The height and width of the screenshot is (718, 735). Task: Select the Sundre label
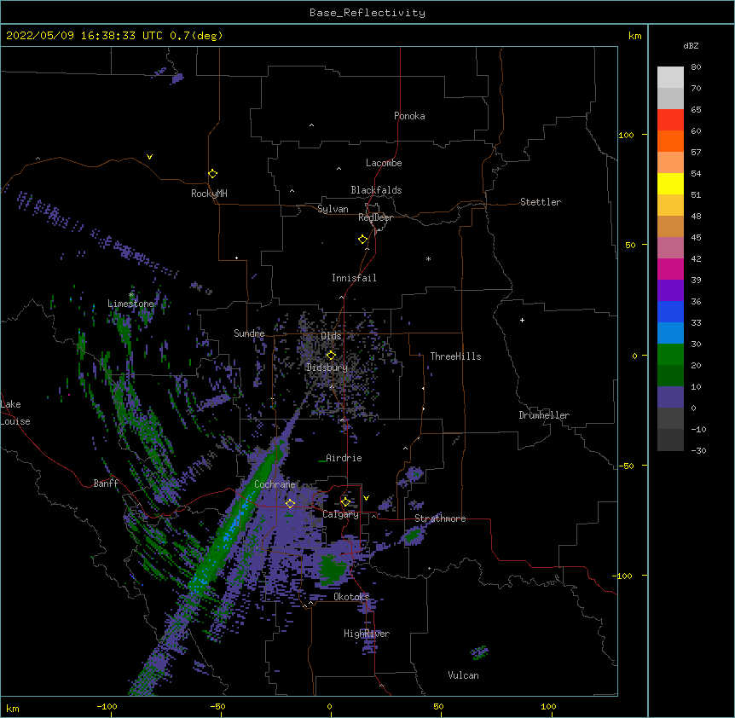click(249, 333)
